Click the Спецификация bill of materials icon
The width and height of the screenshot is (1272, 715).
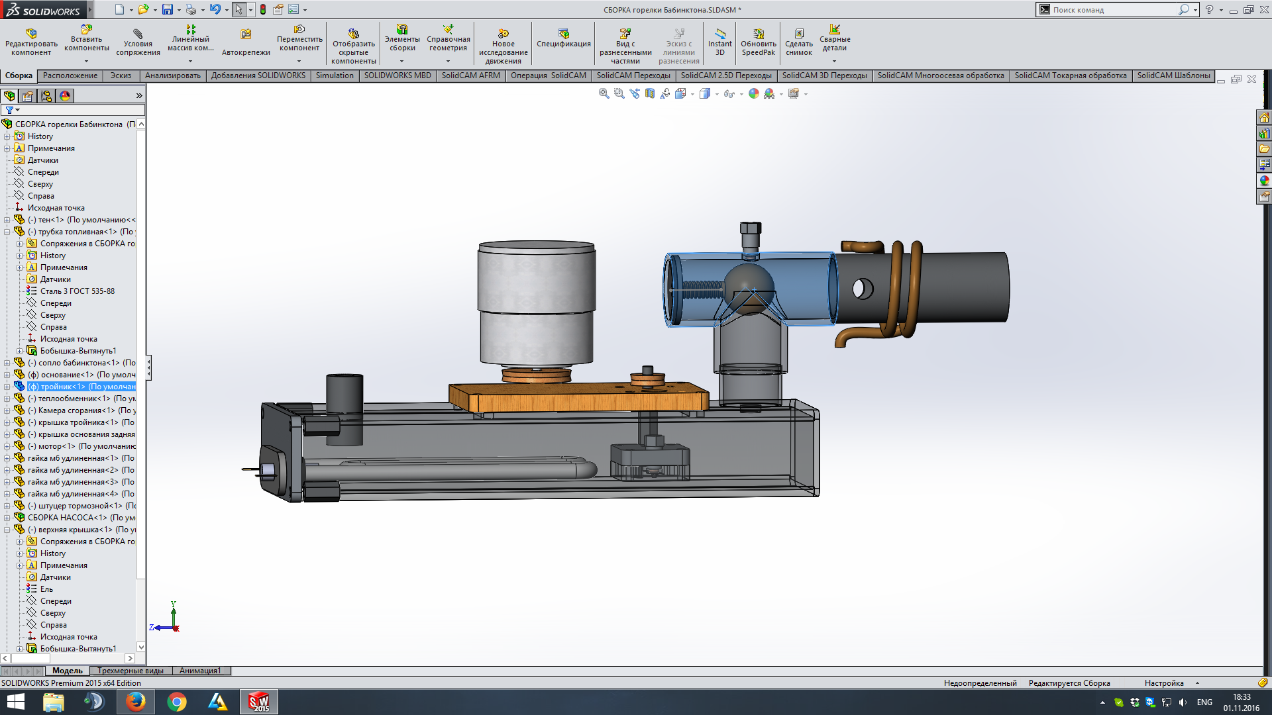[563, 38]
